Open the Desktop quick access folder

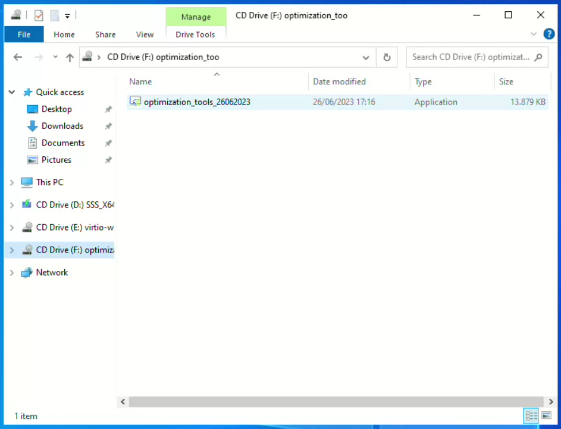click(57, 109)
